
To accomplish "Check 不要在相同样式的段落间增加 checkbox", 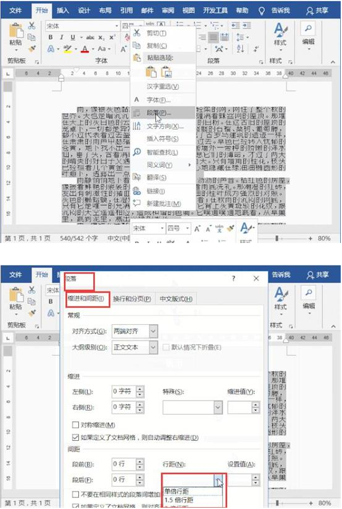I will click(x=76, y=494).
